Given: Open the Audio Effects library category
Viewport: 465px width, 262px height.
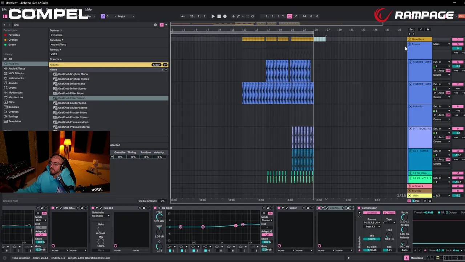Looking at the screenshot, I should coord(17,68).
